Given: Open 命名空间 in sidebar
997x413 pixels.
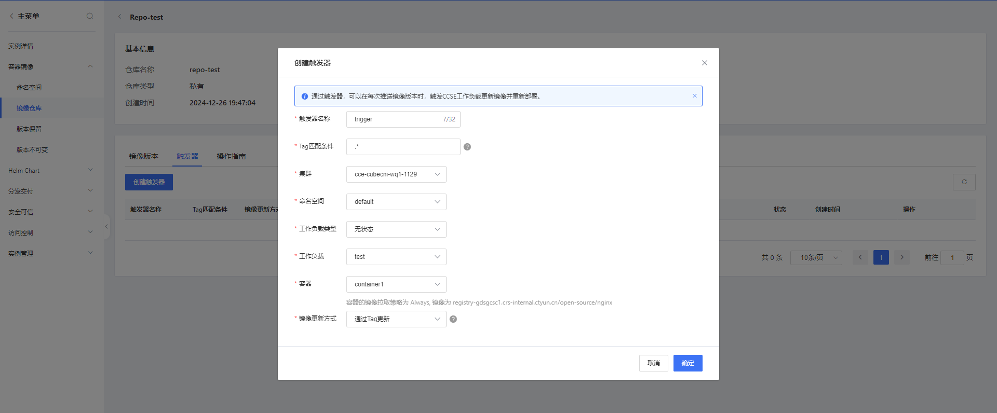Looking at the screenshot, I should pos(29,88).
